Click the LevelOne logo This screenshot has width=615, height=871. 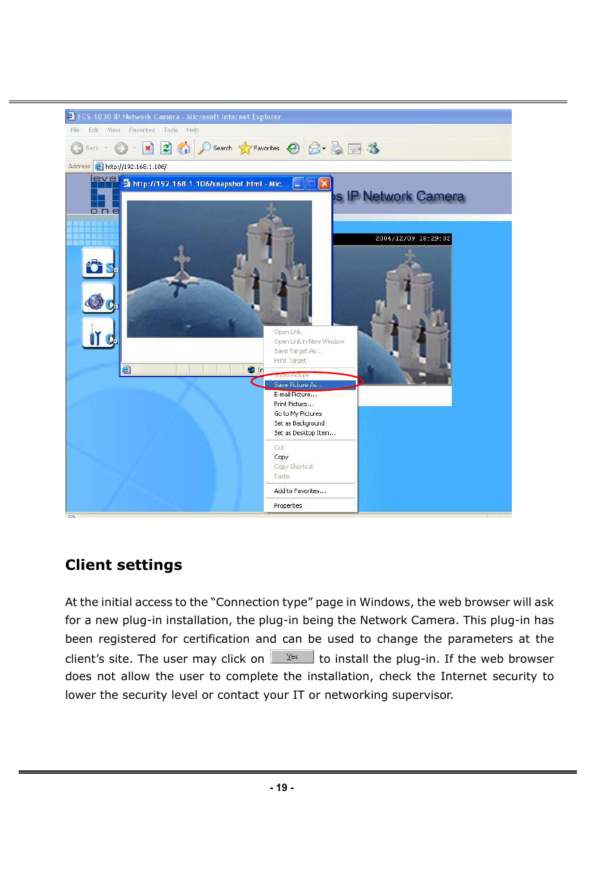click(104, 194)
